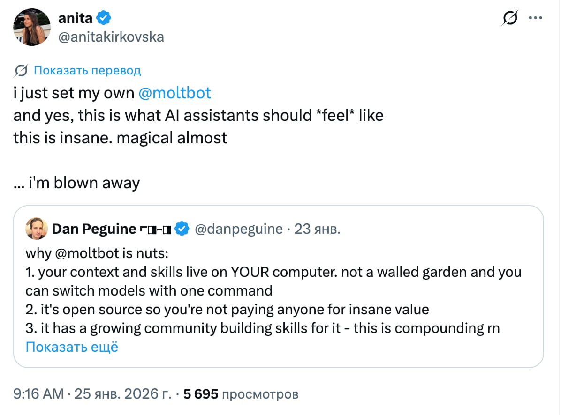Expand the quoted tweet via Показать ещё
Screen dimensions: 561x415
pos(72,347)
